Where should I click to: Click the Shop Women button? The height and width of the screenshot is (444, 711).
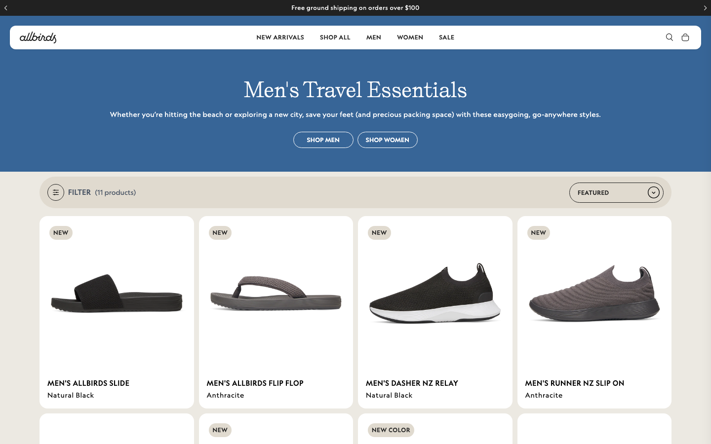pos(388,140)
